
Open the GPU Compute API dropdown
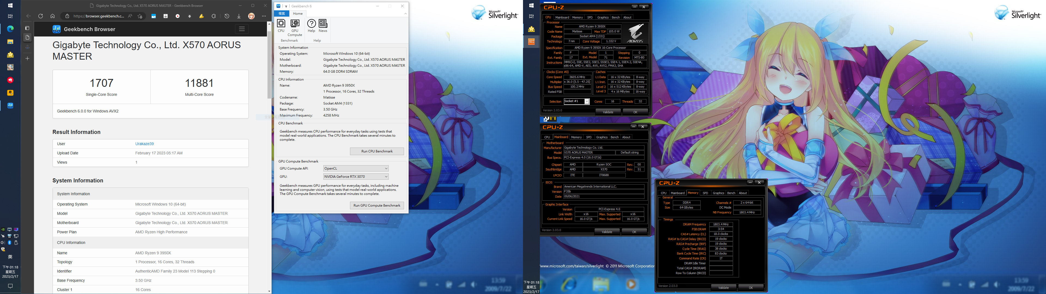[x=356, y=168]
